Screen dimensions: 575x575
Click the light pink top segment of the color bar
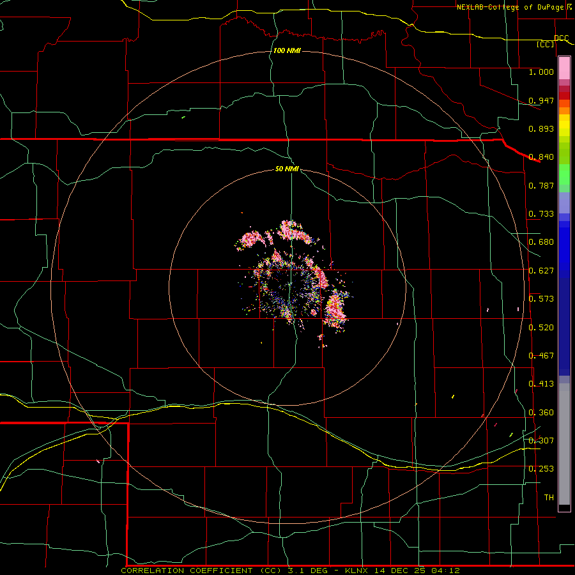click(x=564, y=68)
